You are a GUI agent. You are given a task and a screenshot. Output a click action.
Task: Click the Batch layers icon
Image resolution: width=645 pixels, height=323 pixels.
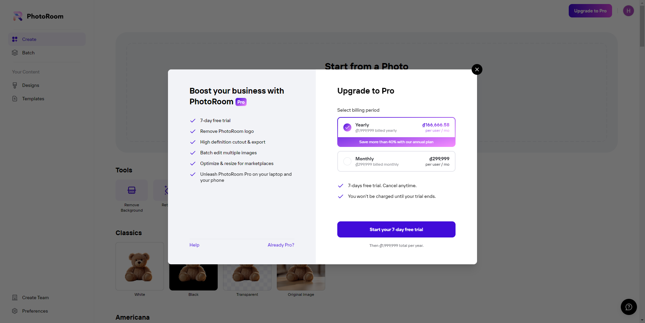point(15,53)
